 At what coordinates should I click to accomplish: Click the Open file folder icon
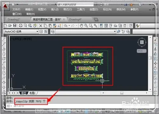(10, 26)
